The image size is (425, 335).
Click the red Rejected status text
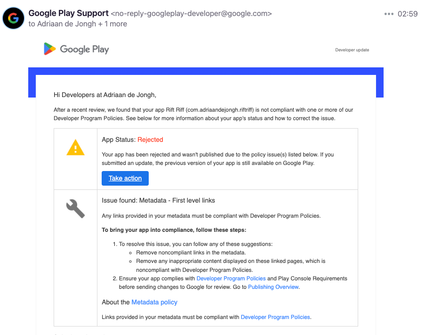tap(150, 139)
